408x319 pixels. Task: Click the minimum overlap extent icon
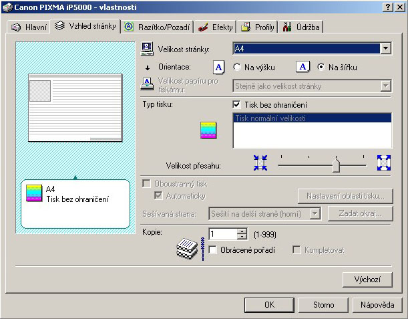260,163
